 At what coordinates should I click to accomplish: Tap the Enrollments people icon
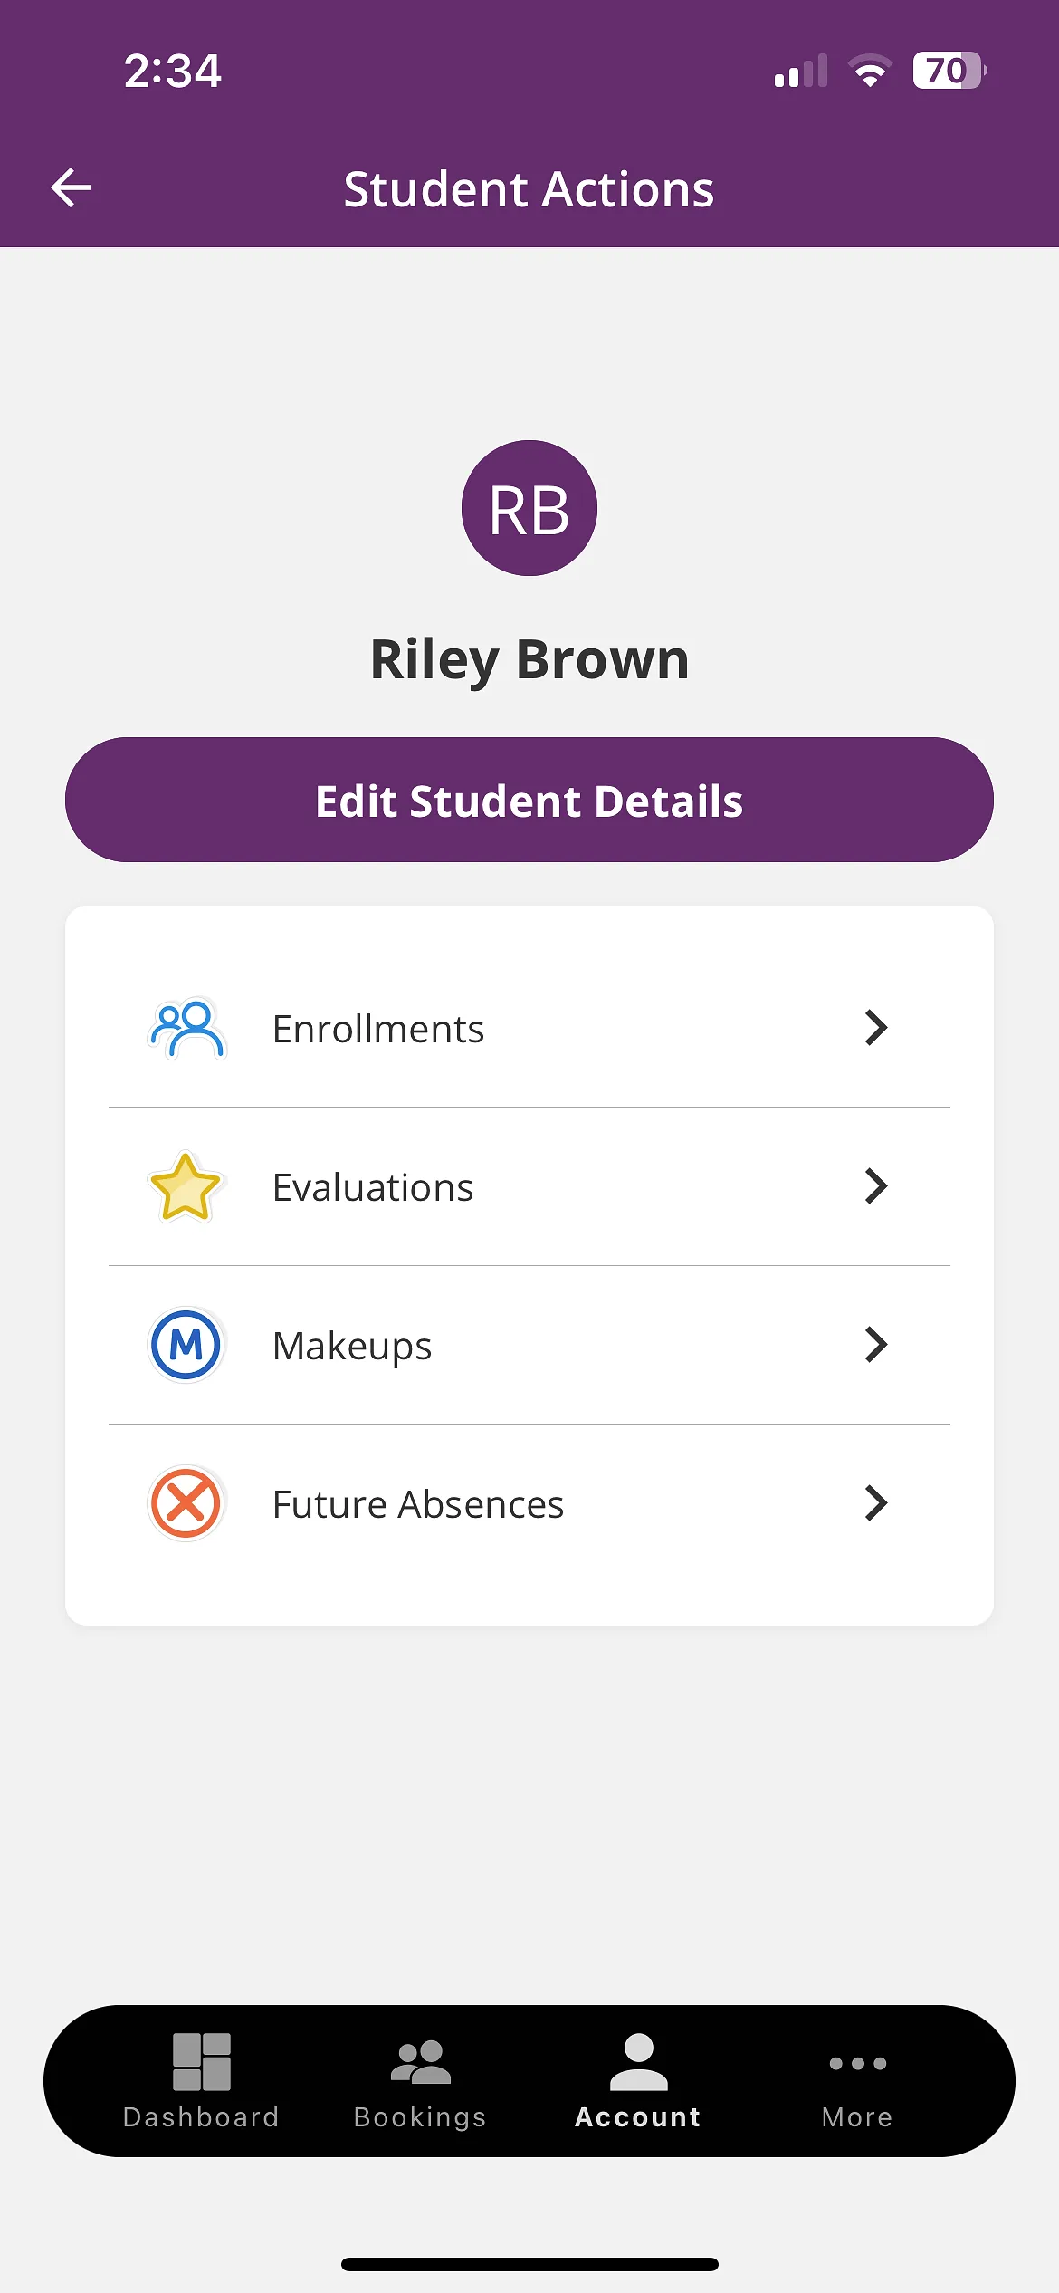click(x=186, y=1029)
